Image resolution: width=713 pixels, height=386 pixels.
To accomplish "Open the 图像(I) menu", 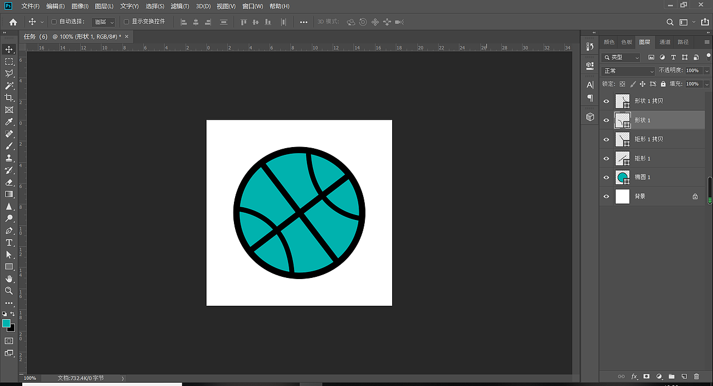I will click(x=80, y=6).
